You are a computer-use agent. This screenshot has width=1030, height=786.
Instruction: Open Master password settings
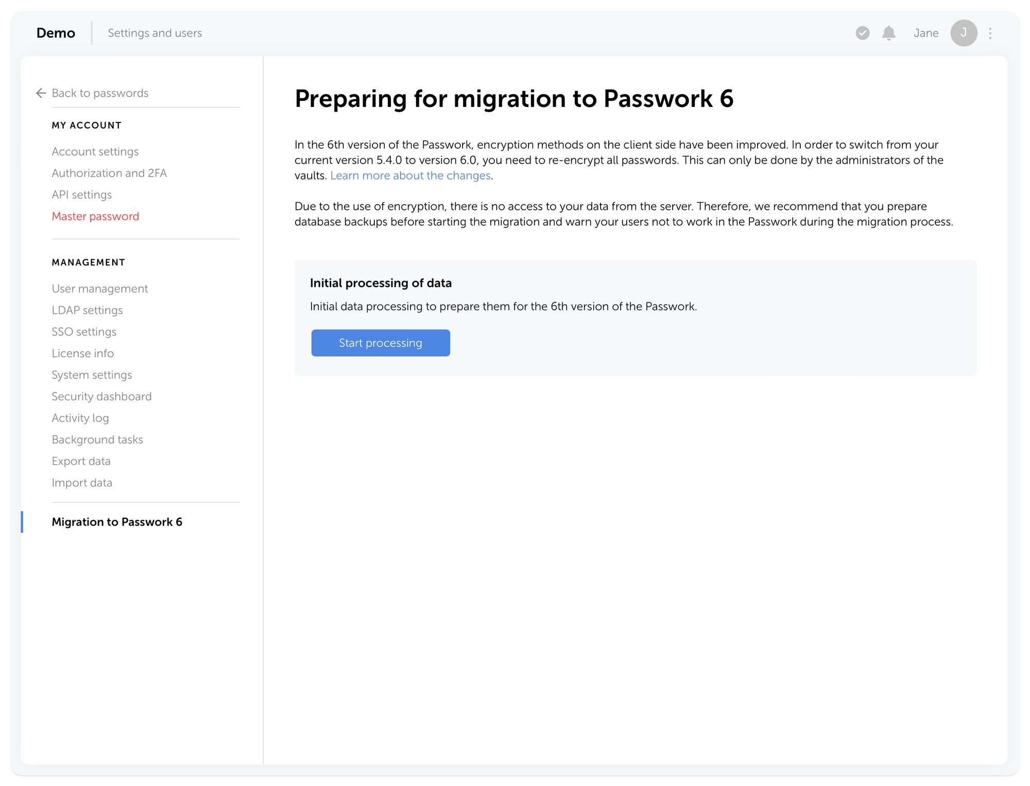coord(95,216)
